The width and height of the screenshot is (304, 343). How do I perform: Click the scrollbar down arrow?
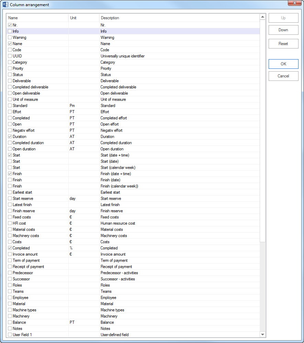coord(262,334)
